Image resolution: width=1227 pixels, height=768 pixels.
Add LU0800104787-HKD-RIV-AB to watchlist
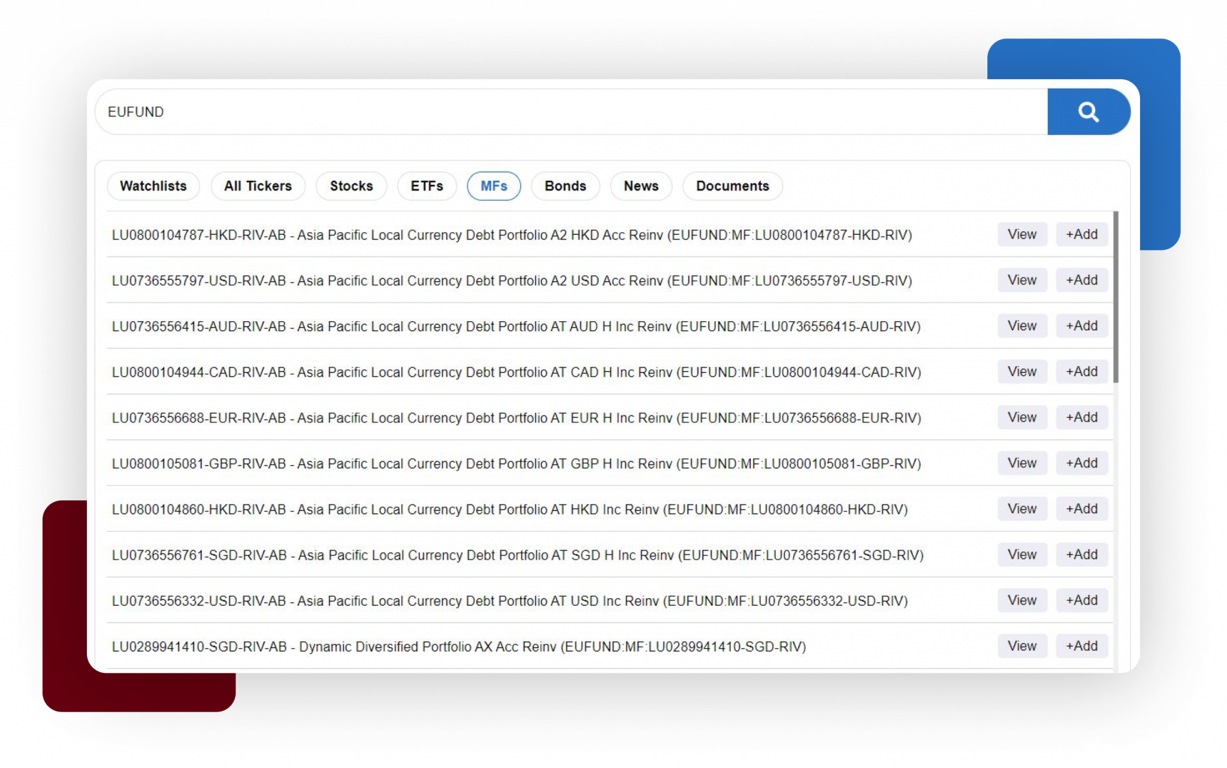1081,234
